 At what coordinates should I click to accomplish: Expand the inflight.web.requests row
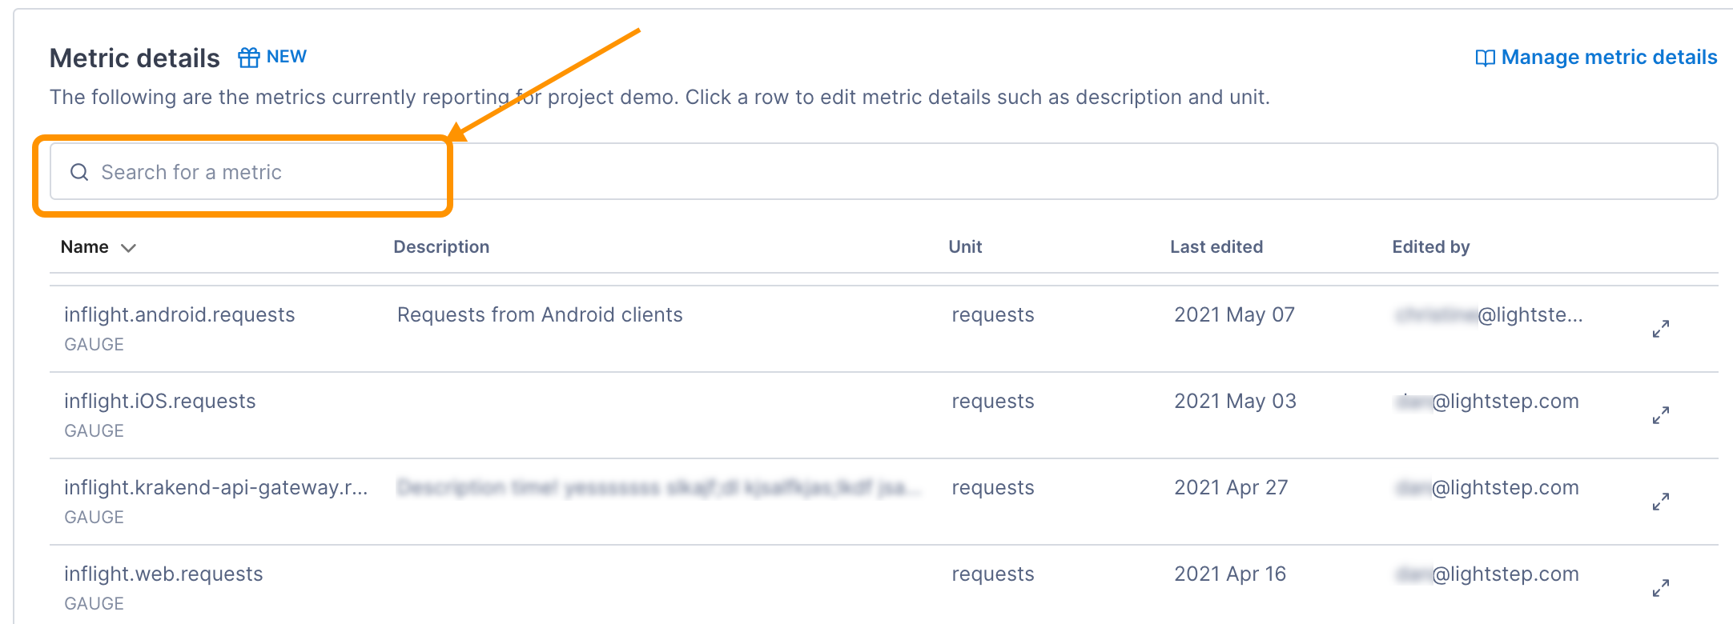(x=1660, y=588)
